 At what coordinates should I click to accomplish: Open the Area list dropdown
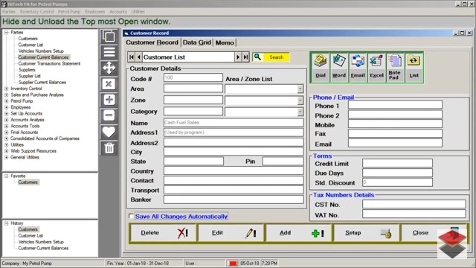pos(300,89)
